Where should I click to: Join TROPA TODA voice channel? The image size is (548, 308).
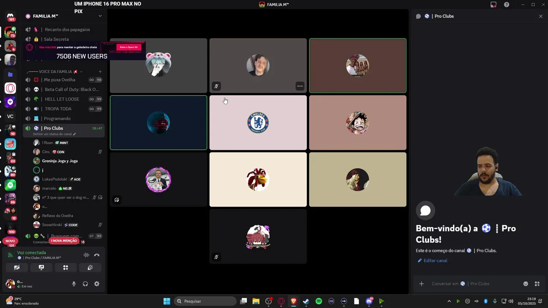[64, 109]
